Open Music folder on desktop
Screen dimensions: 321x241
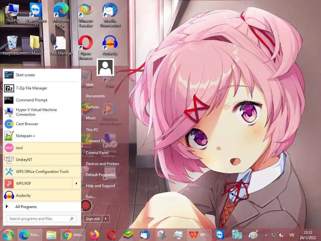[36, 46]
